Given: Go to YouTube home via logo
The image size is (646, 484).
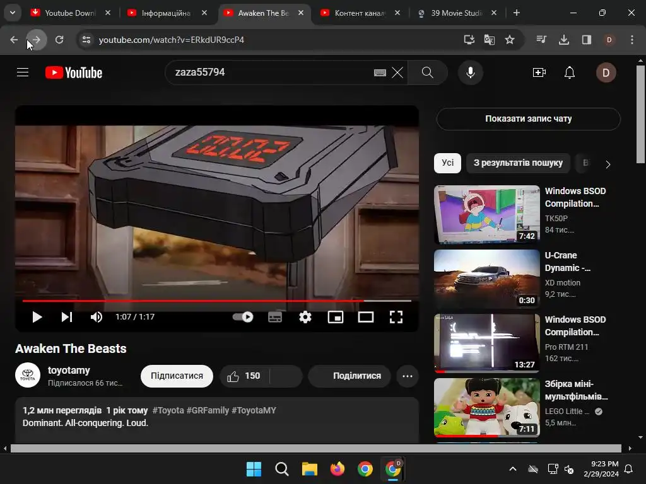Looking at the screenshot, I should click(x=74, y=72).
